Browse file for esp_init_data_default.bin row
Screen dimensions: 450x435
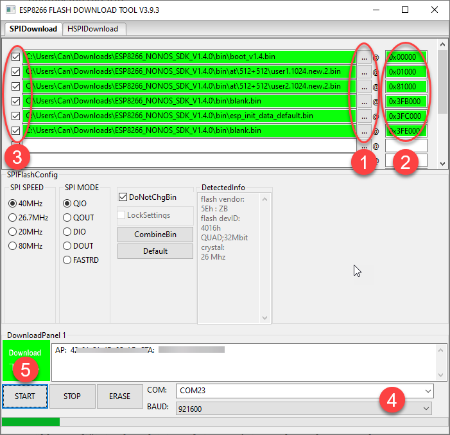point(364,116)
